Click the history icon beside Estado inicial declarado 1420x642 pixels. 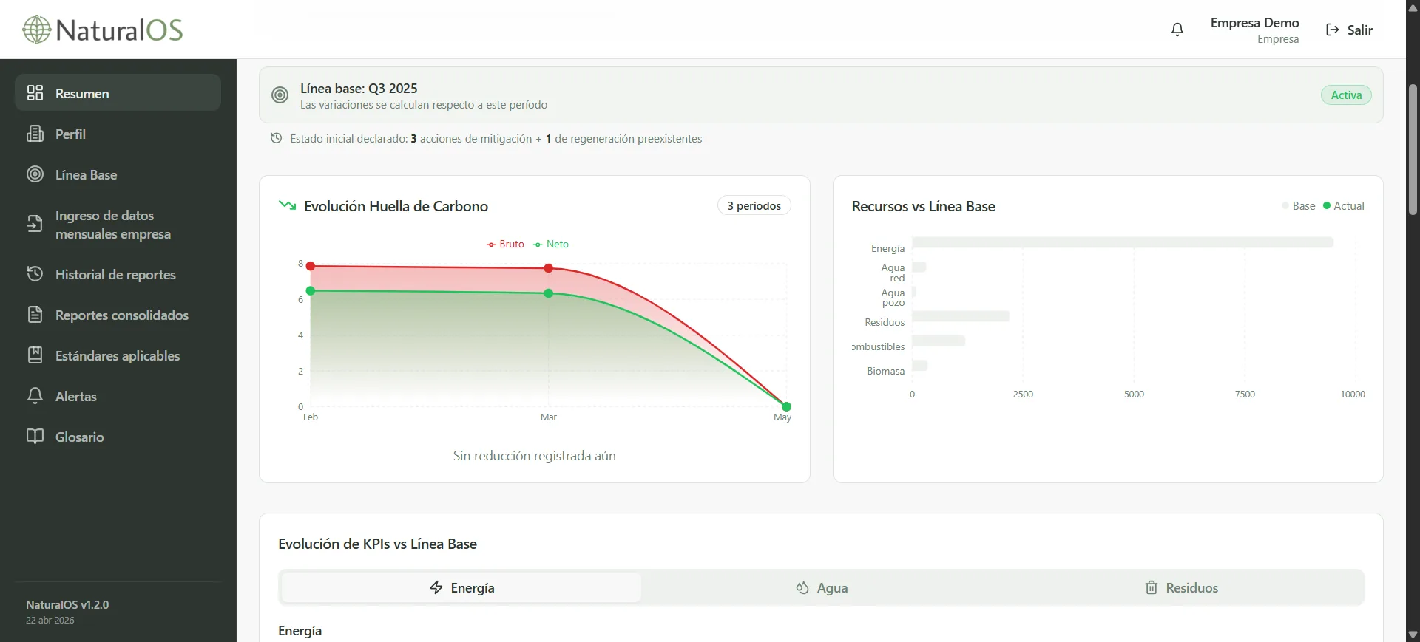[276, 138]
